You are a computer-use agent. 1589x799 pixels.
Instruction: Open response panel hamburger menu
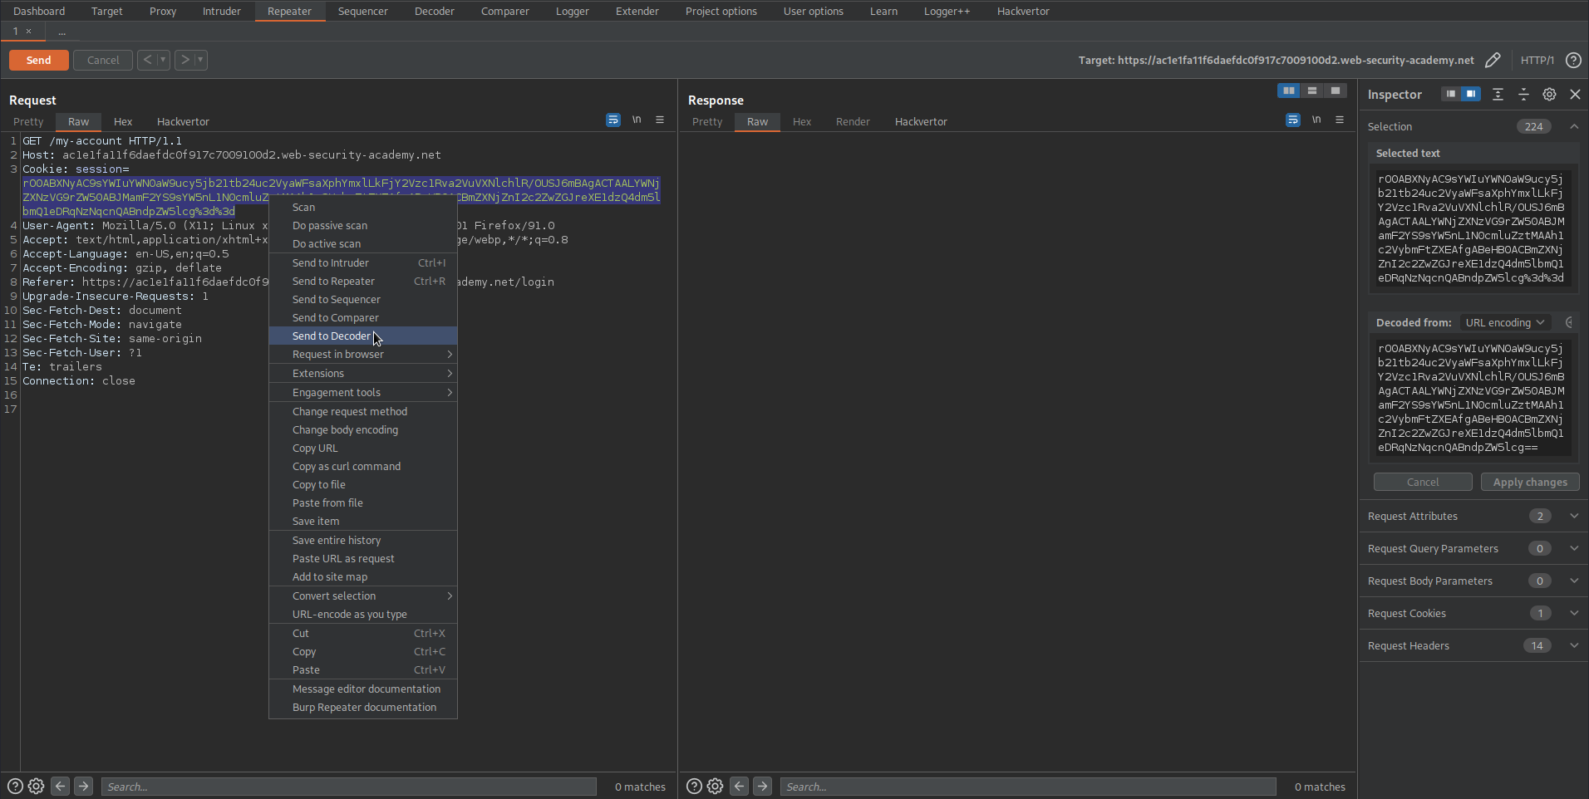(x=1340, y=120)
